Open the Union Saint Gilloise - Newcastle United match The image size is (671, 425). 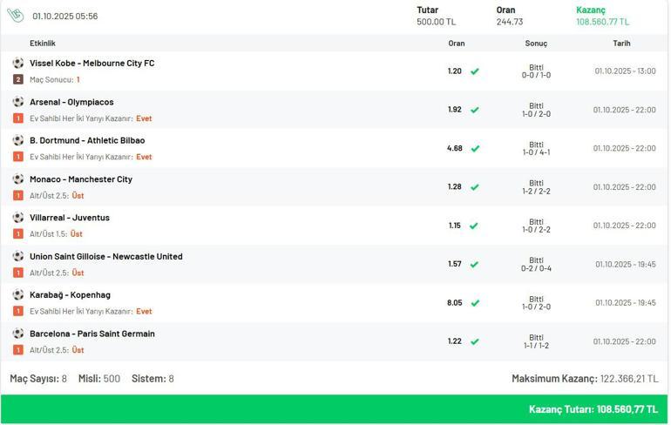pos(106,256)
